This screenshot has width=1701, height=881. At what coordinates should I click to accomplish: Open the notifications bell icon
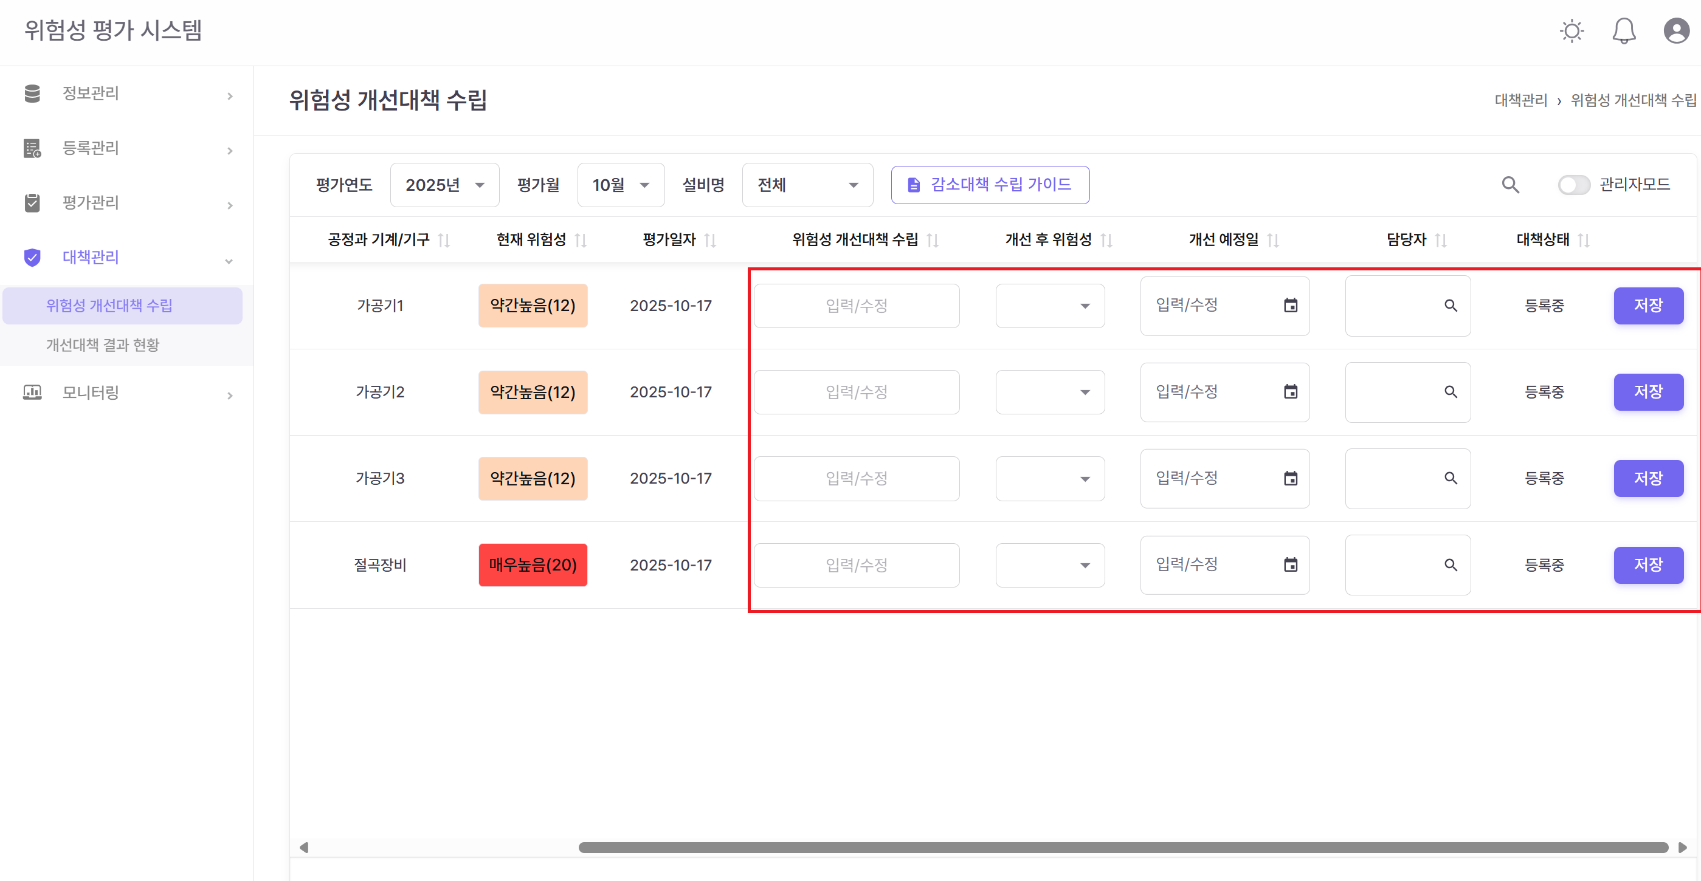point(1624,30)
